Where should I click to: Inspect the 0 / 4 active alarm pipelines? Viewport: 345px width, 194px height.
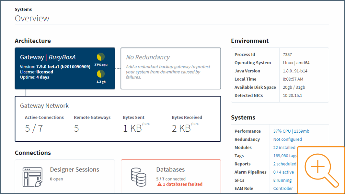(x=283, y=172)
